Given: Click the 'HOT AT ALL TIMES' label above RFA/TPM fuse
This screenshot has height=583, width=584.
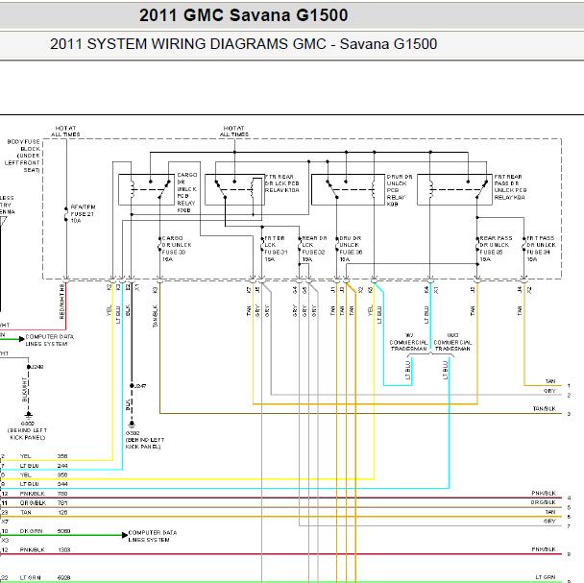Looking at the screenshot, I should click(x=65, y=132).
